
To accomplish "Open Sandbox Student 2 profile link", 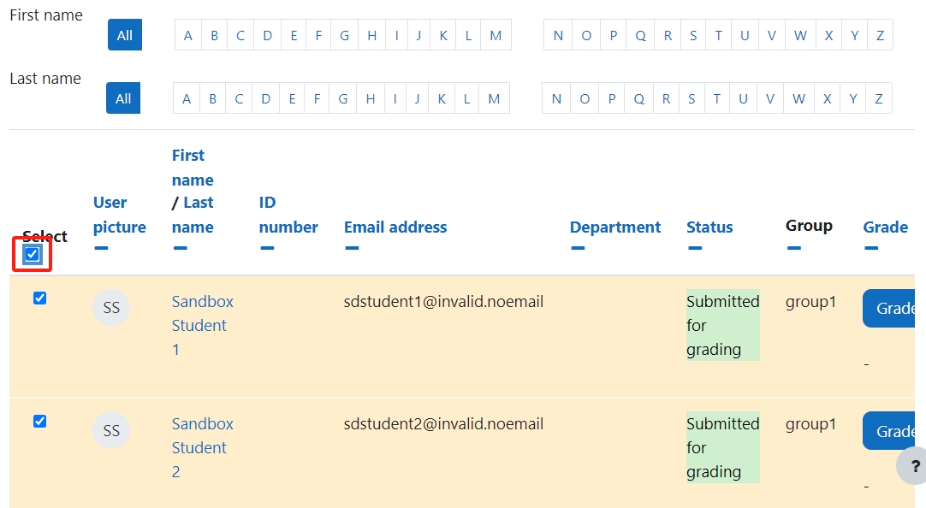I will 202,448.
